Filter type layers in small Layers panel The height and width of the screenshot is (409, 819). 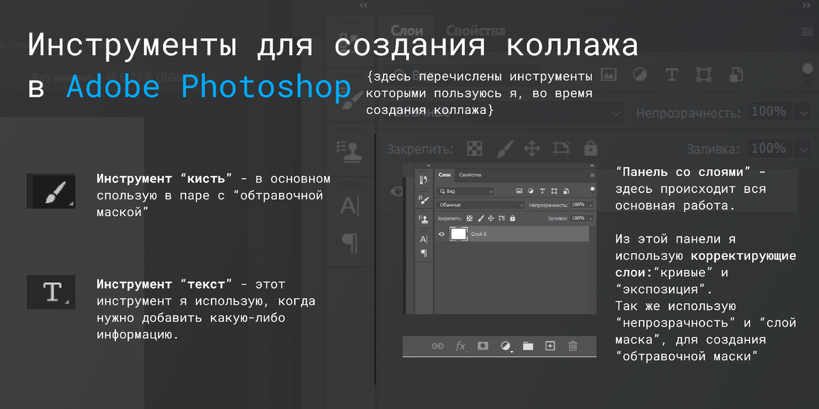(x=542, y=191)
